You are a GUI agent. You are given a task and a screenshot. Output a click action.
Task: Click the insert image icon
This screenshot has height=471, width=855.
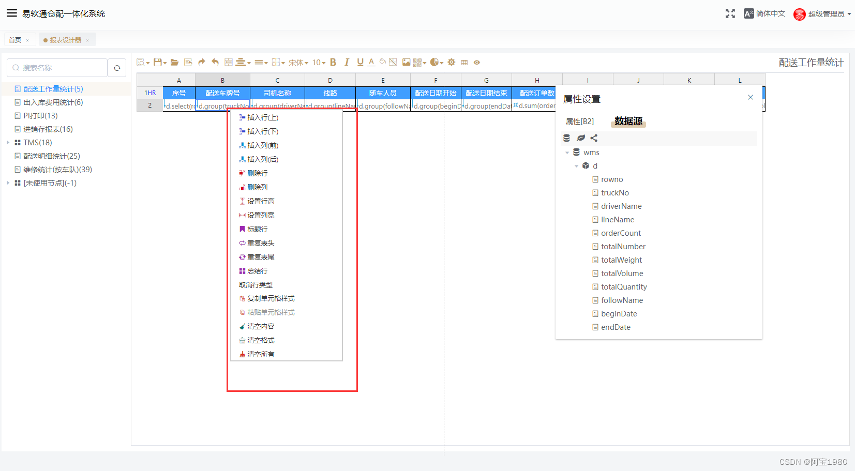coord(407,62)
